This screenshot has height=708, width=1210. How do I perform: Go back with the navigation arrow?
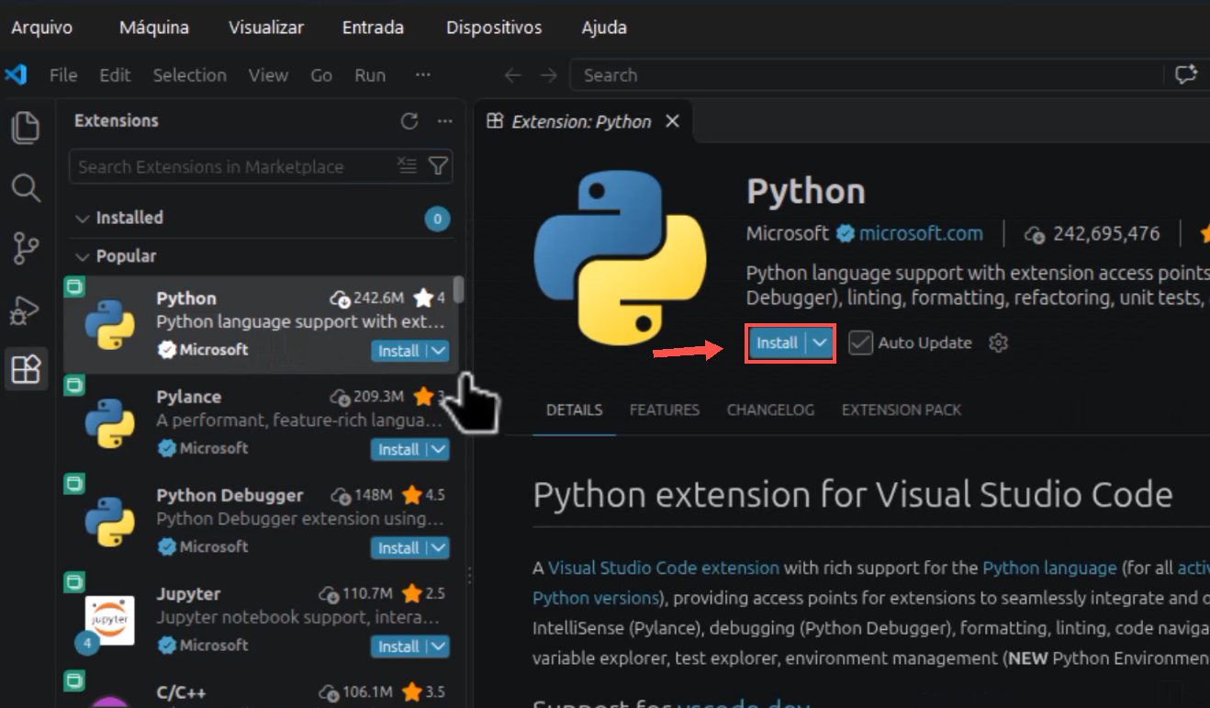pyautogui.click(x=513, y=75)
